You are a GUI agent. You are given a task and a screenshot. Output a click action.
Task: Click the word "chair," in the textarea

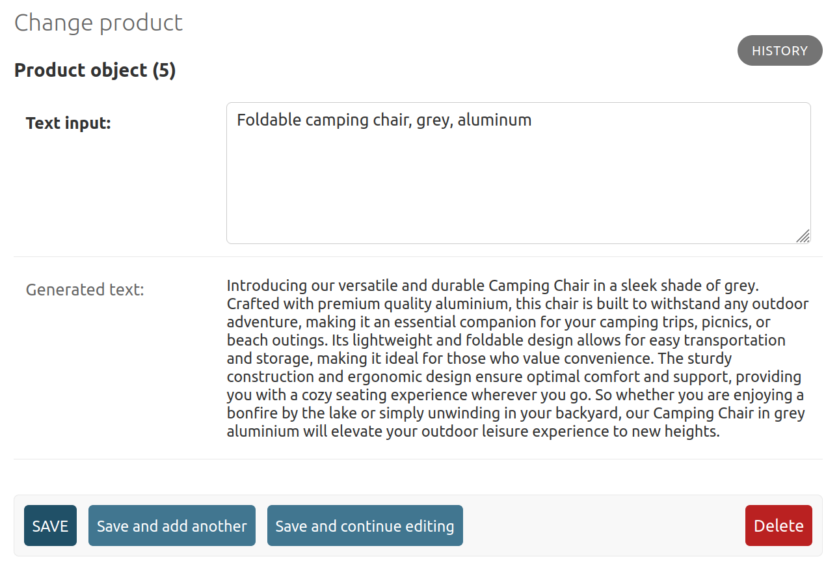389,120
